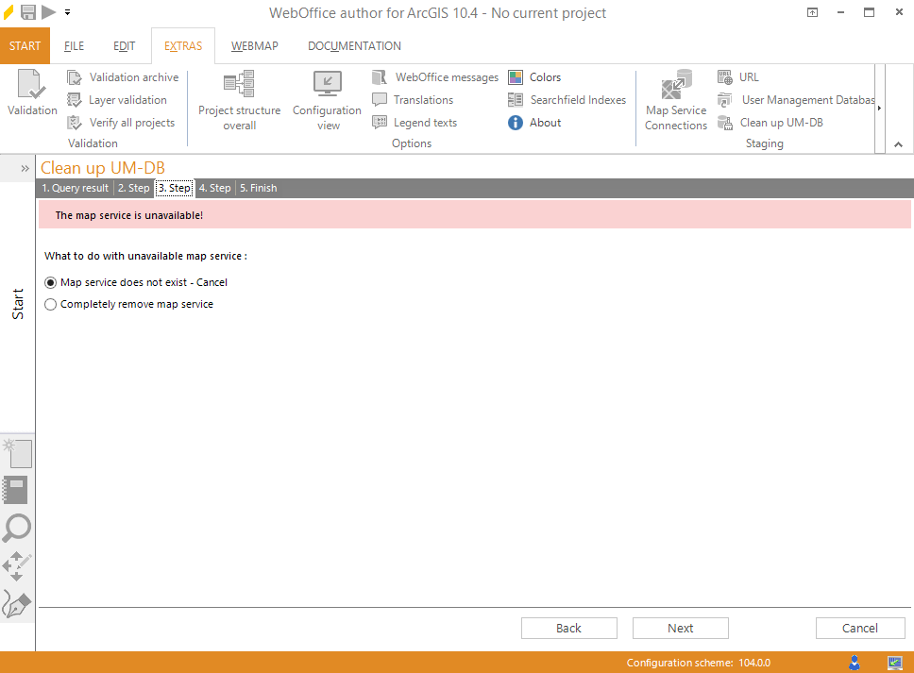Open URL staging tool
This screenshot has width=914, height=673.
pos(738,77)
